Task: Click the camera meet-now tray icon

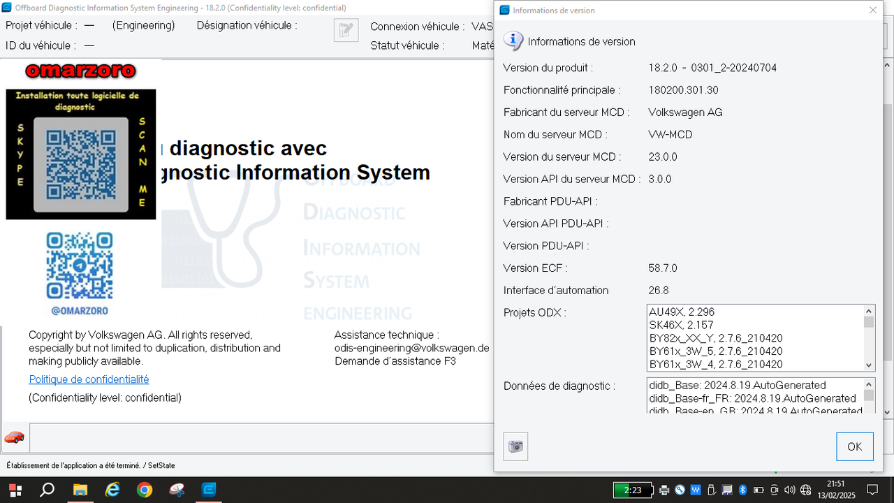Action: tap(774, 490)
